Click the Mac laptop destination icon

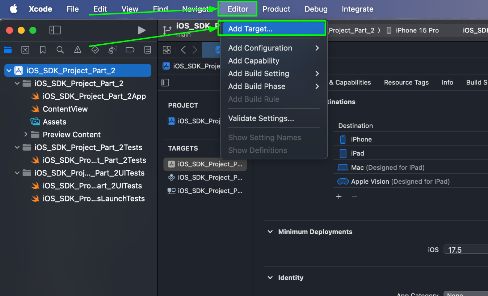pos(343,167)
